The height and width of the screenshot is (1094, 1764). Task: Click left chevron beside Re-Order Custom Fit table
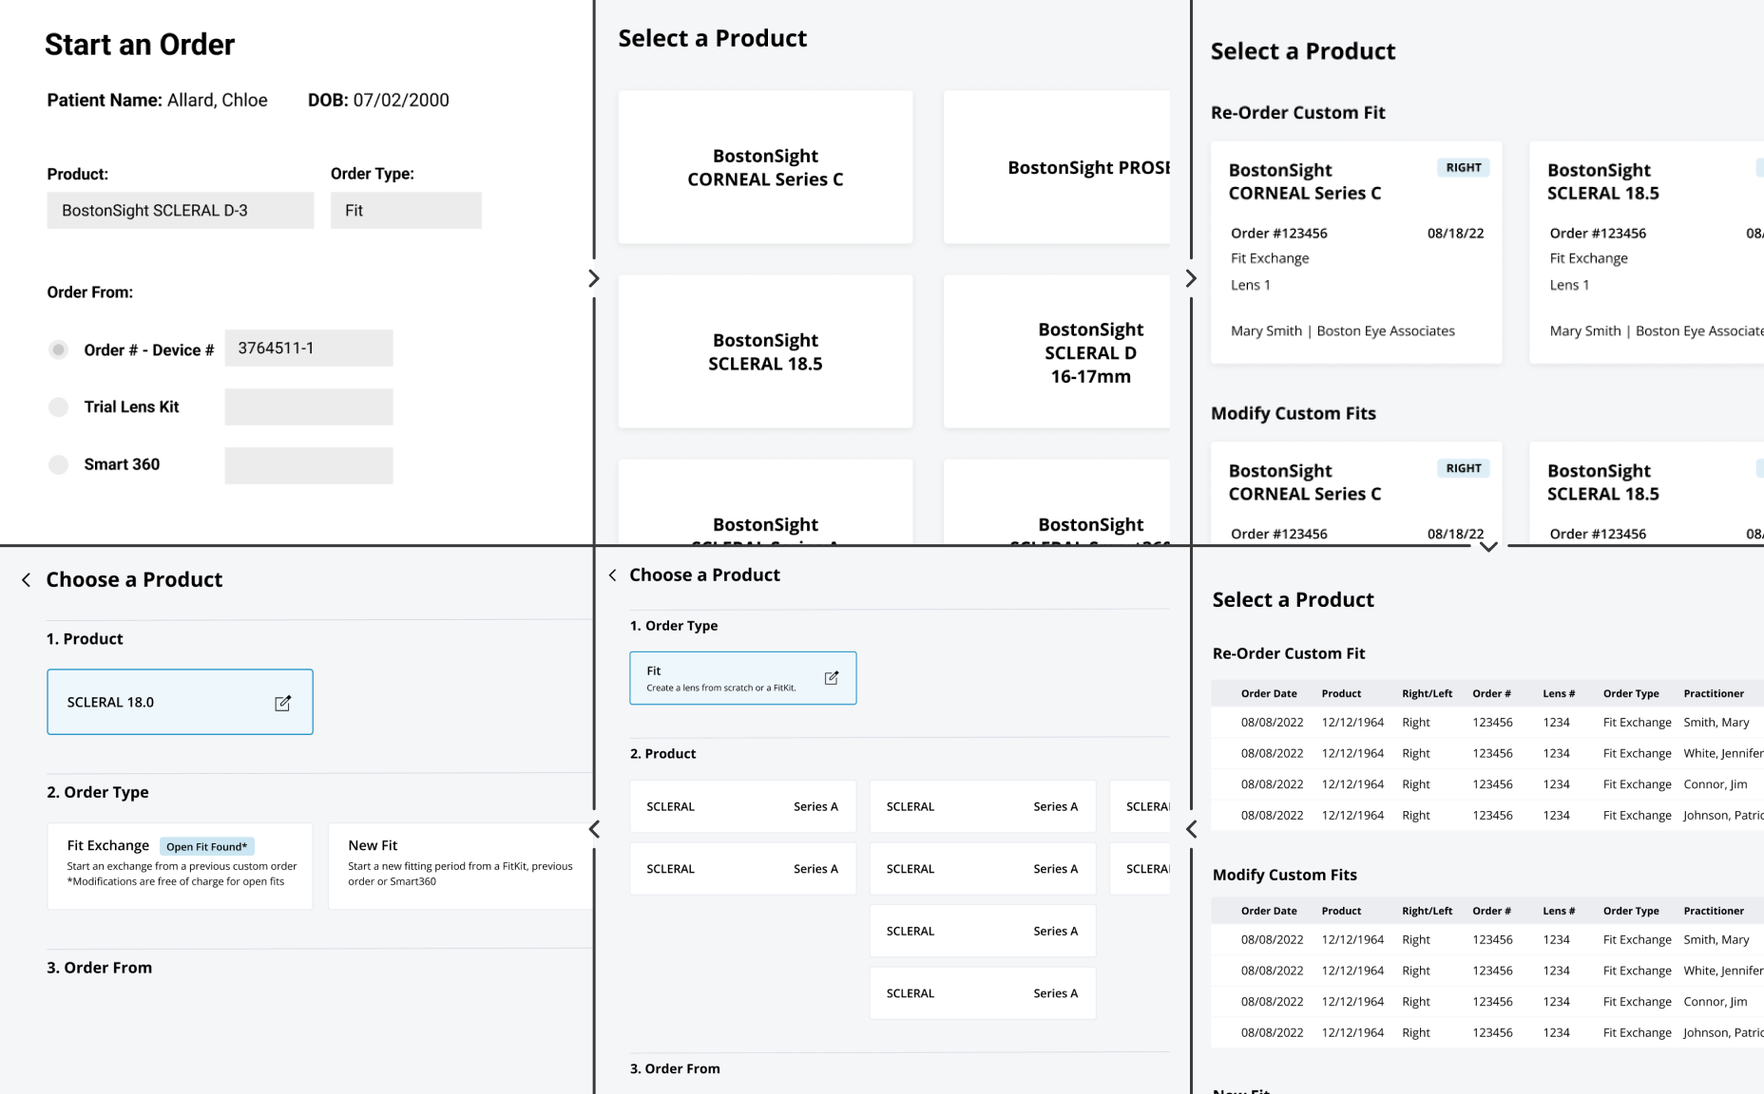[1191, 829]
